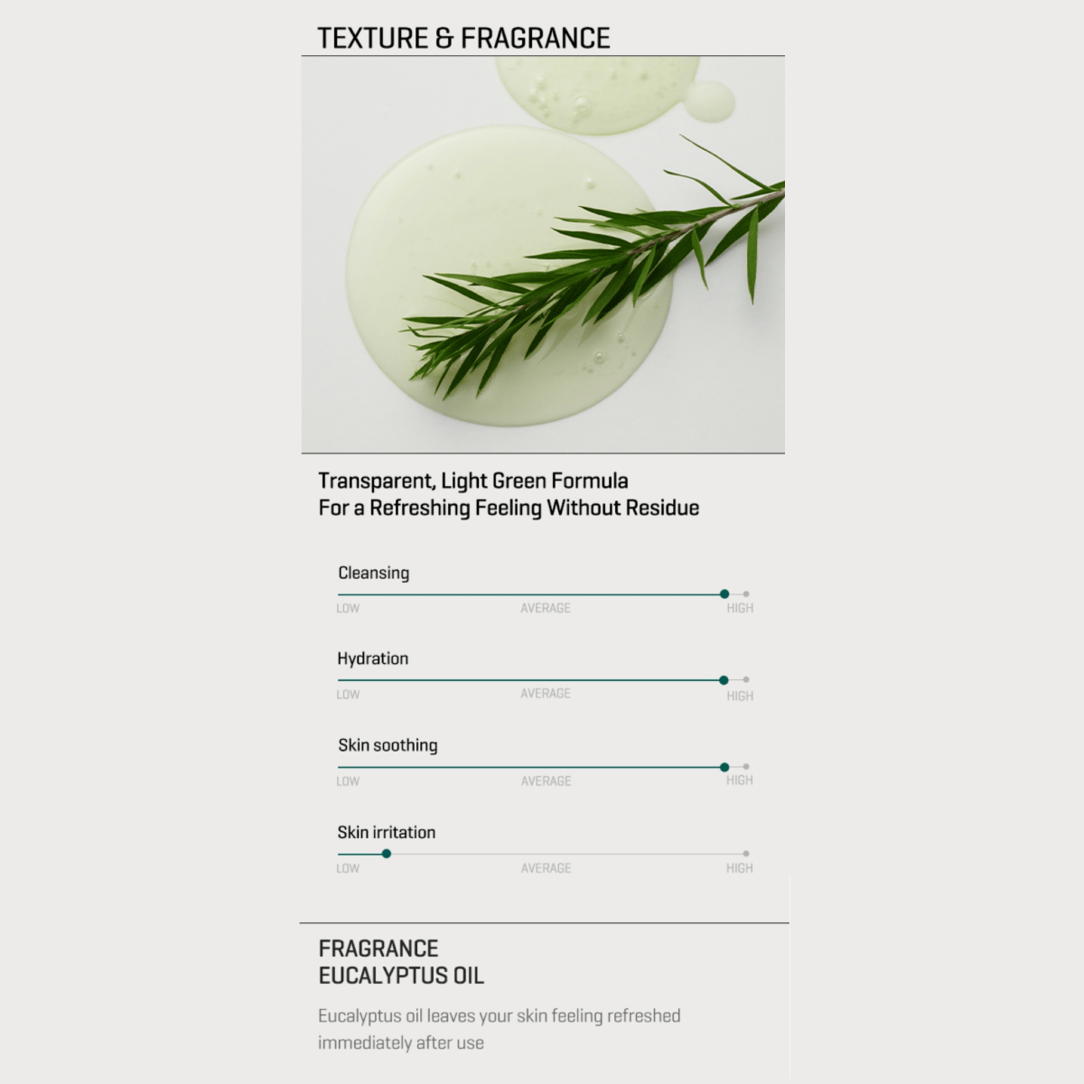Image resolution: width=1084 pixels, height=1084 pixels.
Task: Select the HIGH label under Cleansing
Action: [x=740, y=609]
